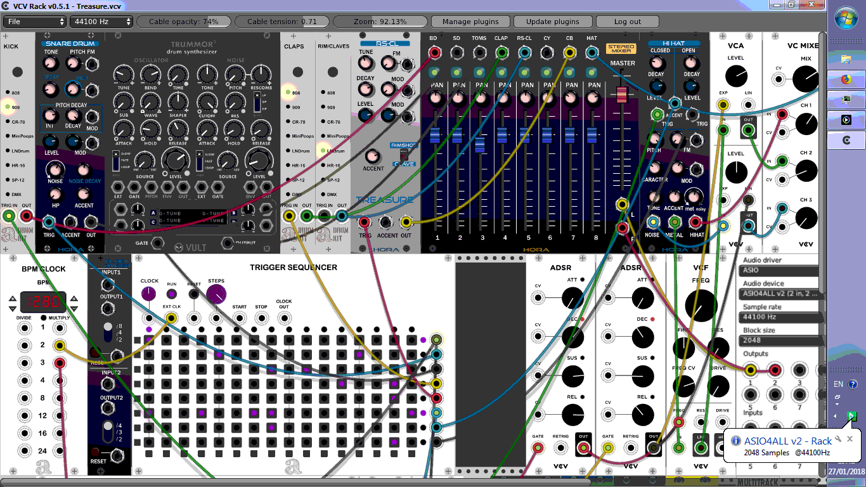Click the VC Mixer CH 1 knob
The width and height of the screenshot is (866, 487).
806,124
